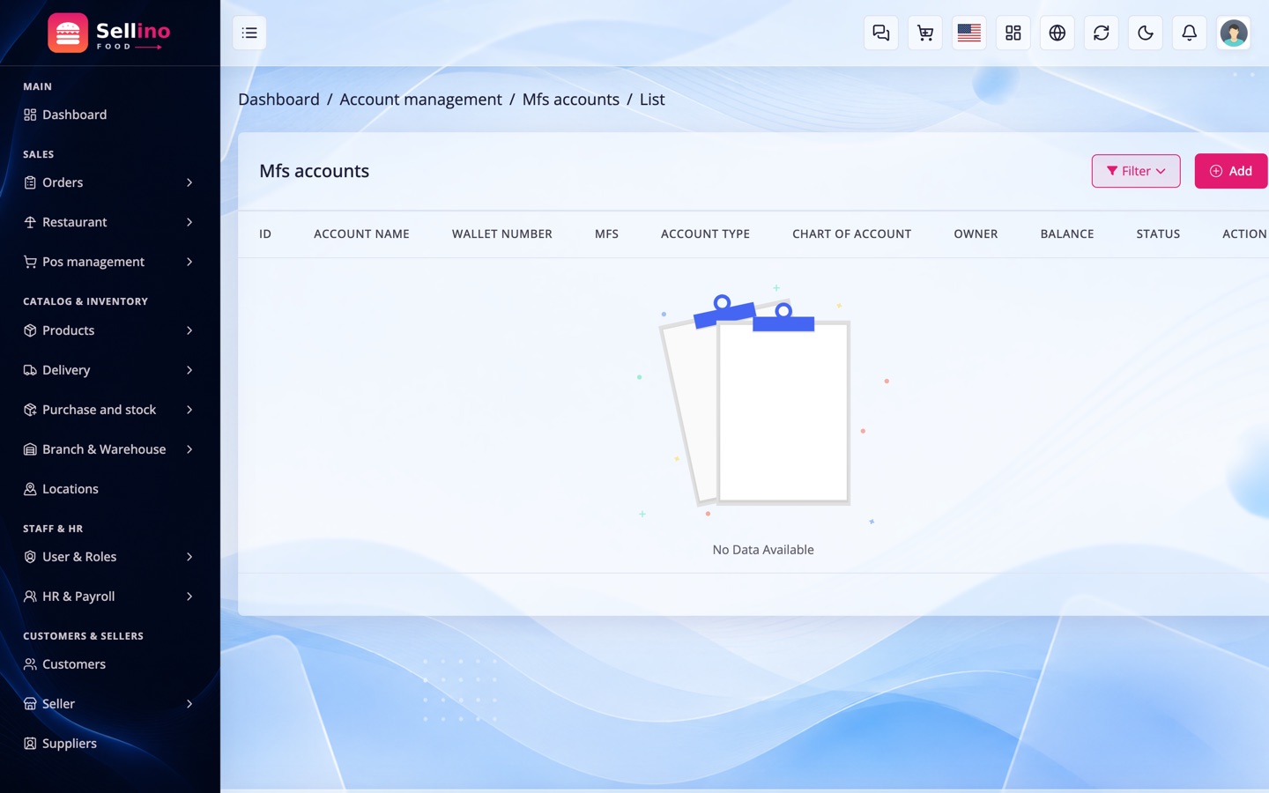This screenshot has width=1269, height=793.
Task: Open the shopping cart icon
Action: pos(925,33)
